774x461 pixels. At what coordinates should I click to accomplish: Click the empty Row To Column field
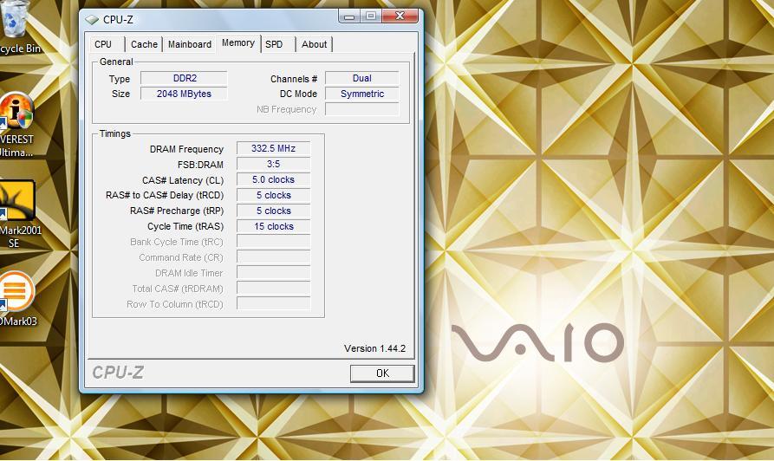274,304
